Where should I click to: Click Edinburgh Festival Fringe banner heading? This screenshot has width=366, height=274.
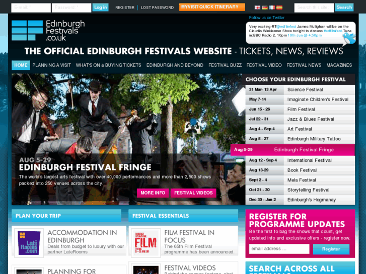pos(85,167)
